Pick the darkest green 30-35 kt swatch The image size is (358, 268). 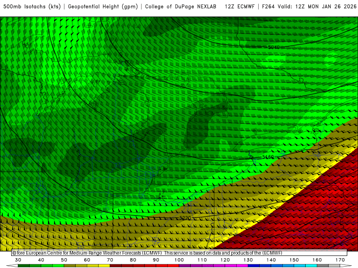tap(24, 266)
